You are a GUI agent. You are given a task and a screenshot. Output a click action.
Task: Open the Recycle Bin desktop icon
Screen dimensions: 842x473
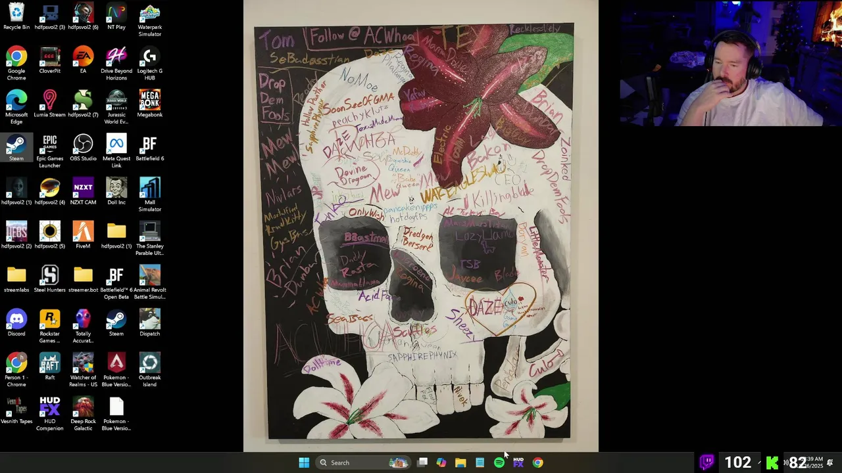16,17
